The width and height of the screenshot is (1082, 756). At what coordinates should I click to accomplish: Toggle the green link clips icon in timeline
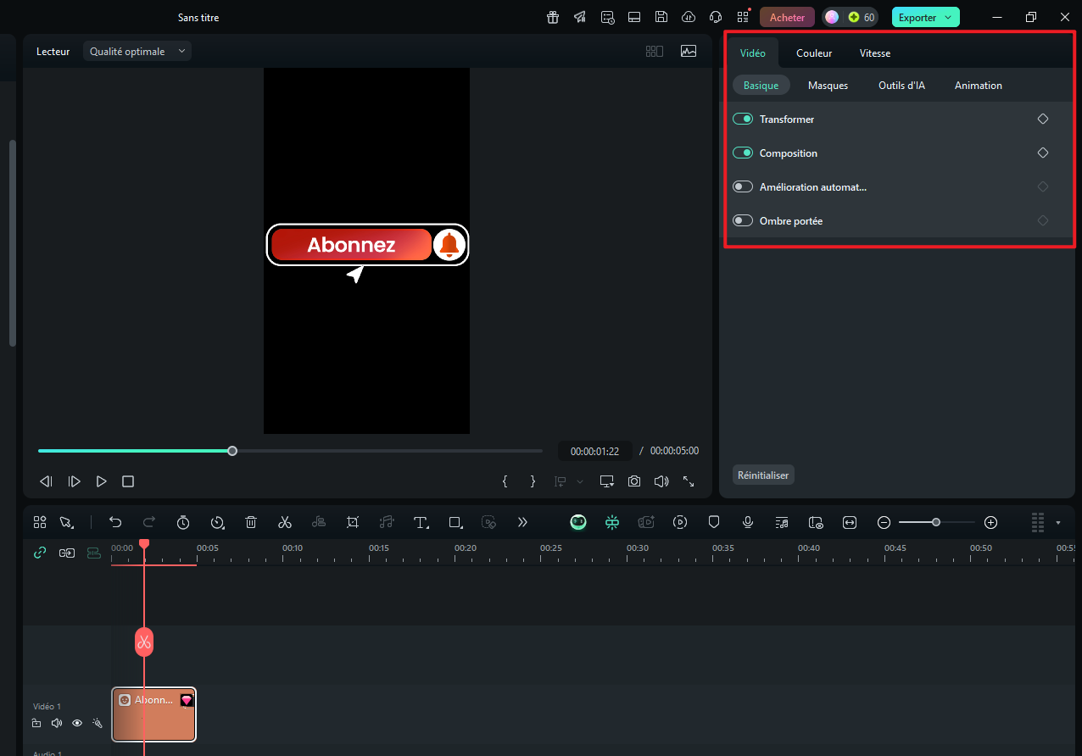[x=40, y=553]
